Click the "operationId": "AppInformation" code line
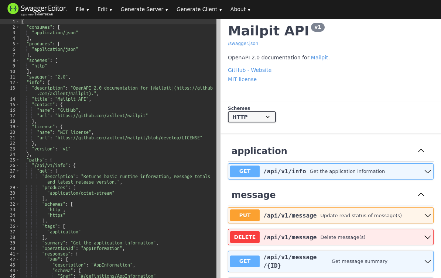This screenshot has height=278, width=441. coord(83,248)
